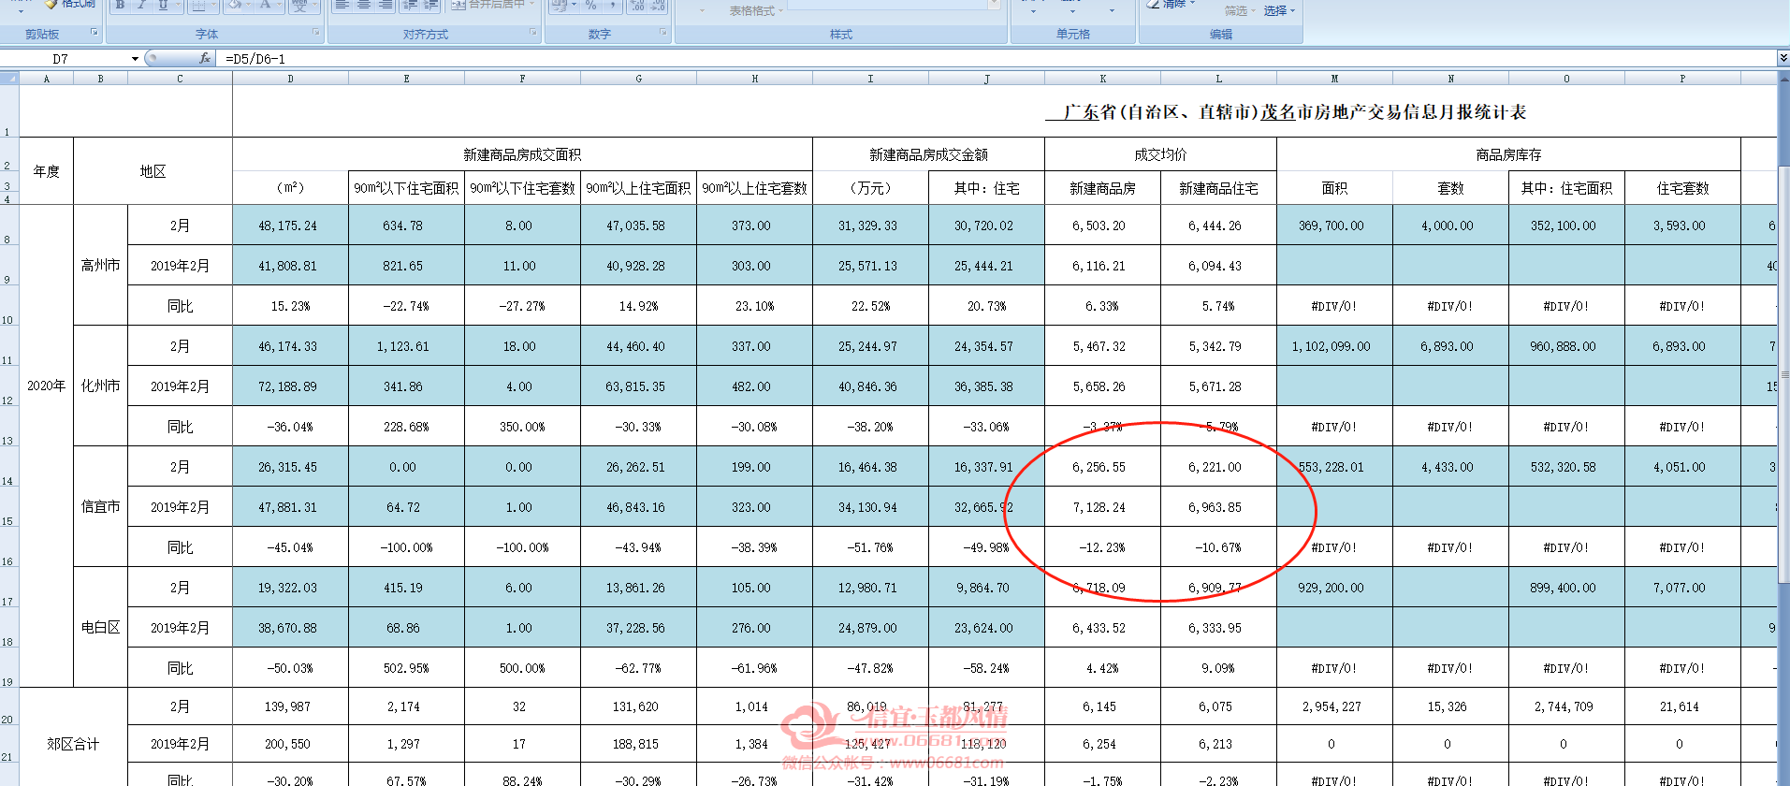This screenshot has height=786, width=1790.
Task: Open Clipboard (剪贴板) dialog launcher
Action: pos(95,33)
